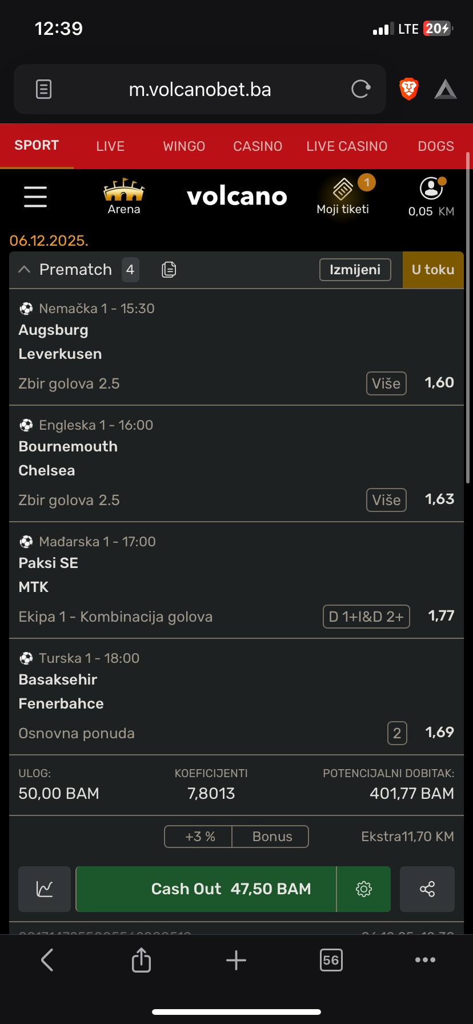
Task: Tap the m.volcanobet.ba address field
Action: click(x=200, y=90)
